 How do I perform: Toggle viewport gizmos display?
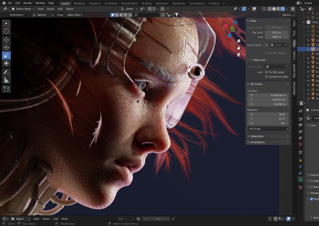click(244, 9)
